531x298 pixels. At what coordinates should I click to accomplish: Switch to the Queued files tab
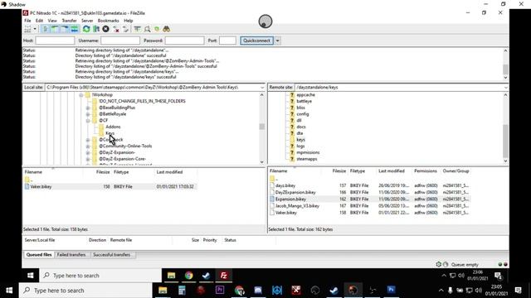pyautogui.click(x=39, y=255)
